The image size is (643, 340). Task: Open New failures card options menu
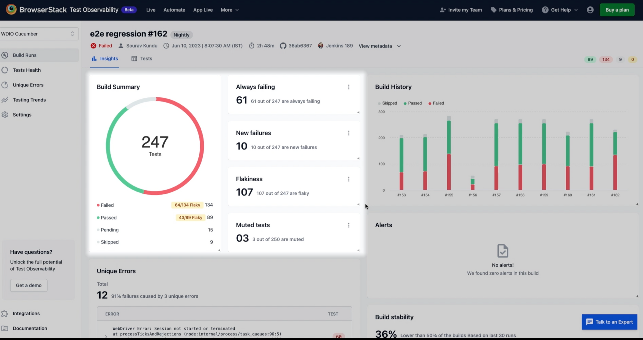pyautogui.click(x=349, y=133)
